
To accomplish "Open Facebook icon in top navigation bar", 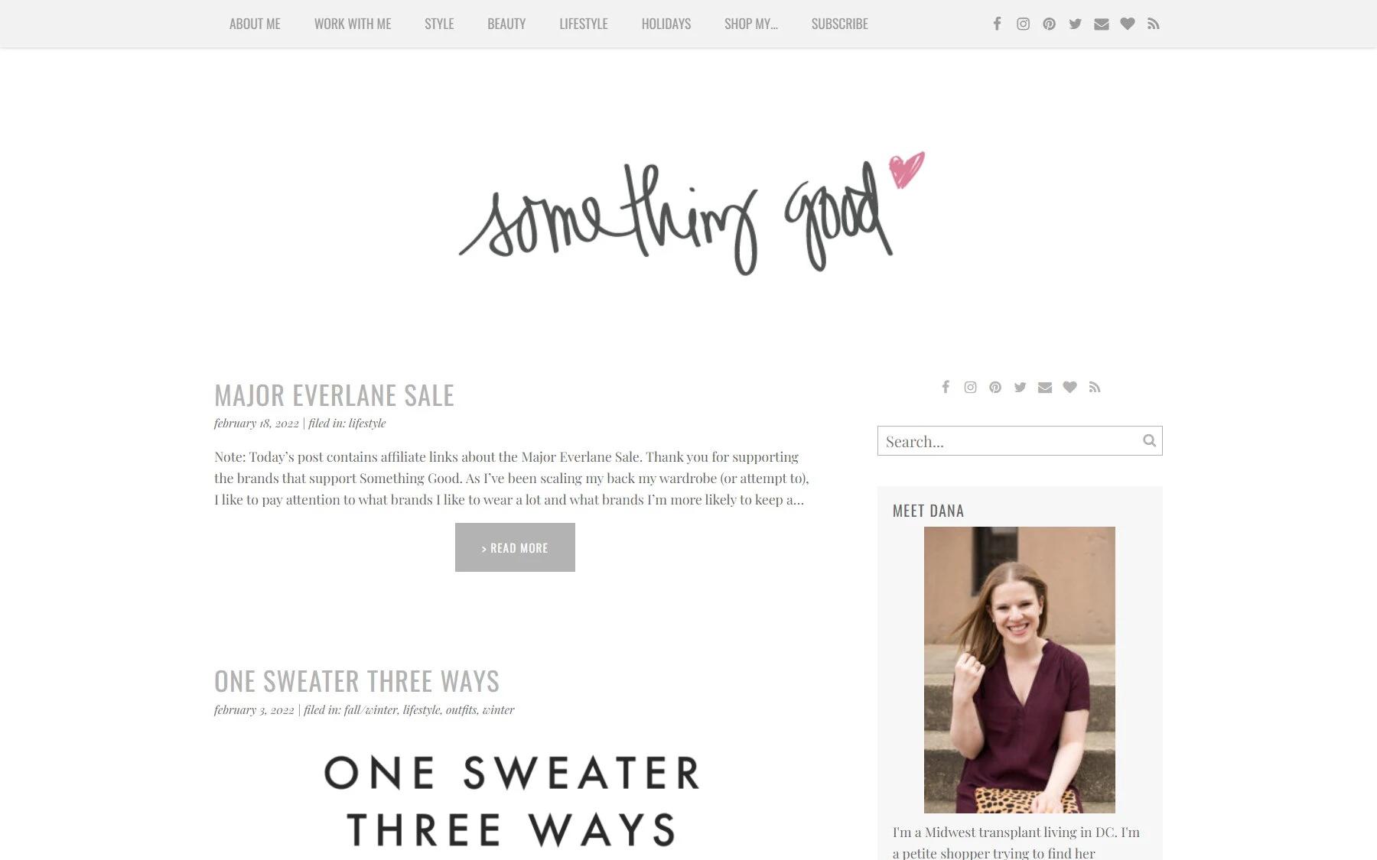I will point(997,24).
